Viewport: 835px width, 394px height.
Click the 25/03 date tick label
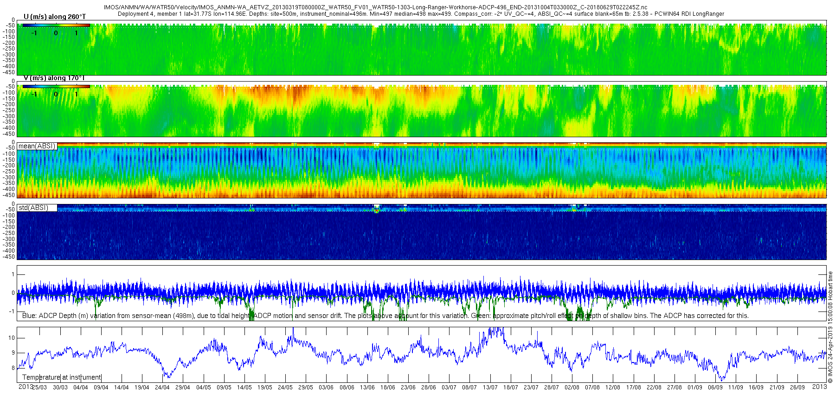(39, 388)
